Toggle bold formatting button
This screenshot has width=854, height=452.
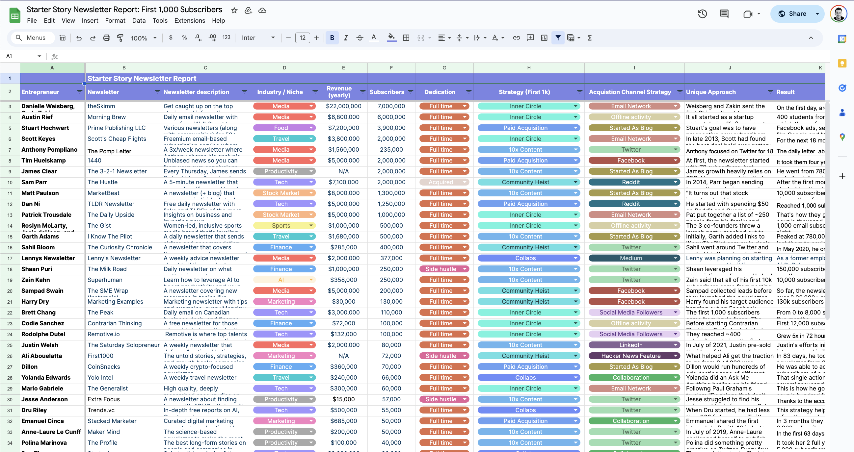tap(332, 38)
